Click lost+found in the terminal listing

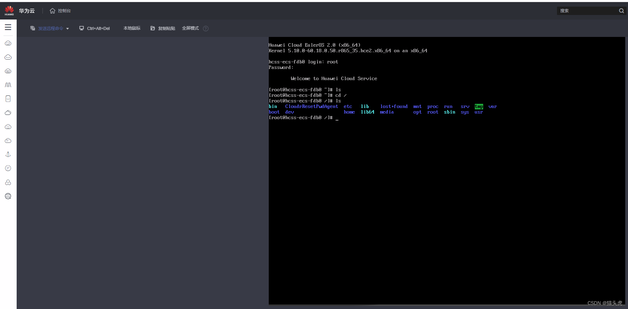(394, 107)
